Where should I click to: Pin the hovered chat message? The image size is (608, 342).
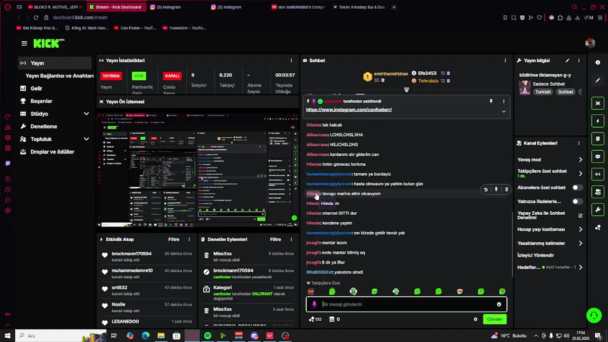(496, 190)
